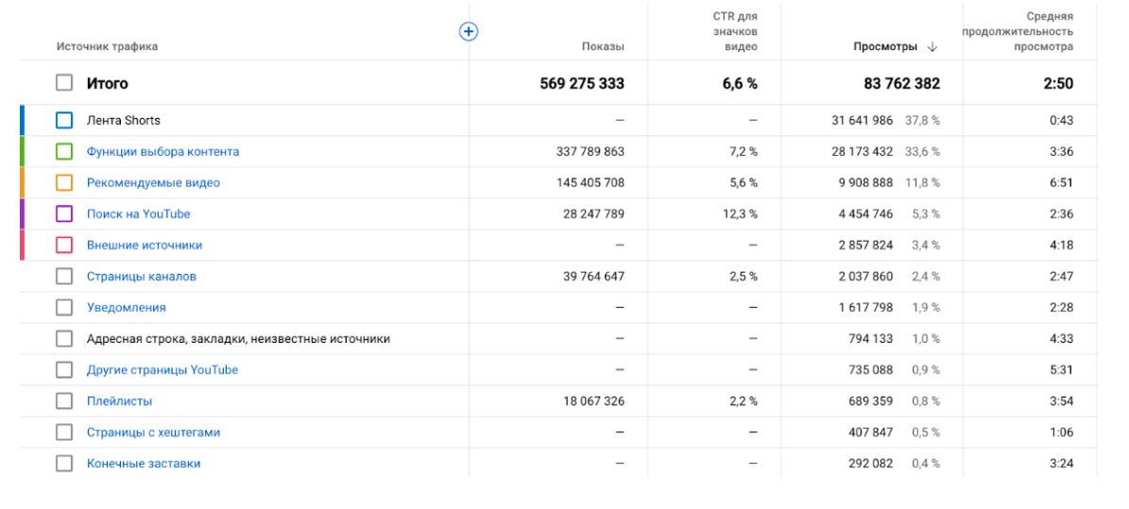This screenshot has height=509, width=1129.
Task: Open the Внешние источники link
Action: 144,245
